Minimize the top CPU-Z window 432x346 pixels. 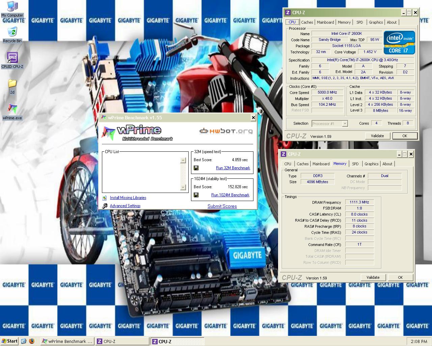404,13
